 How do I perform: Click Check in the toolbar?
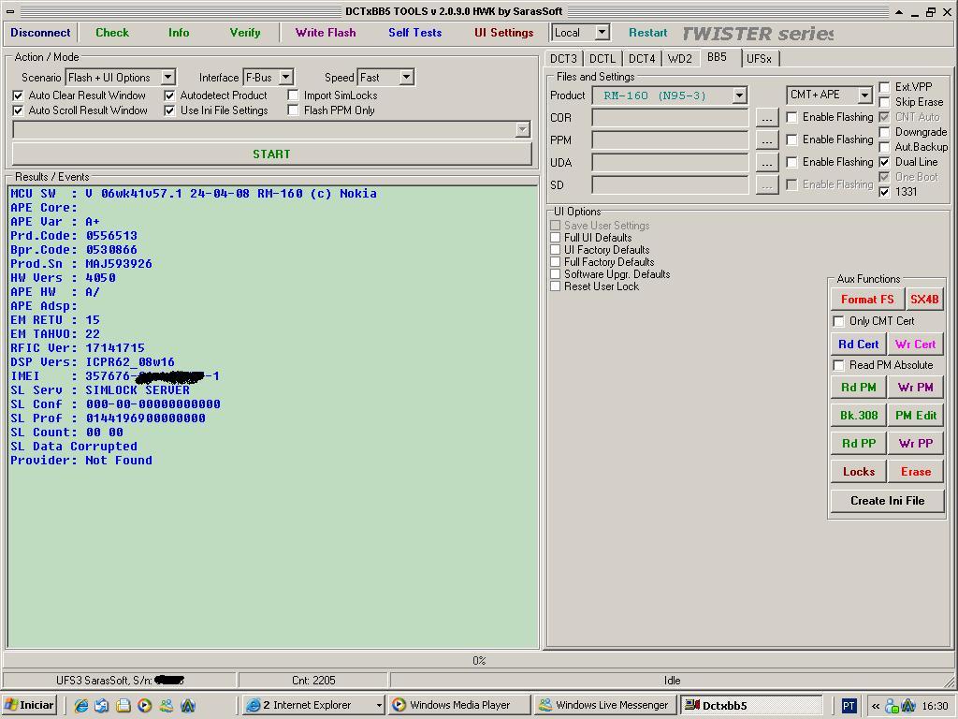[x=112, y=33]
